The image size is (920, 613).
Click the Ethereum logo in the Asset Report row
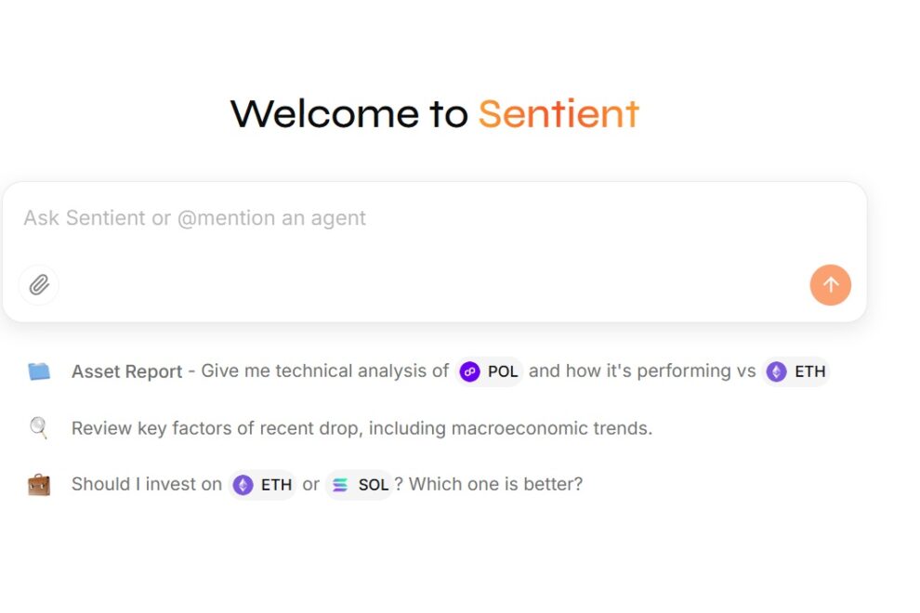point(776,371)
